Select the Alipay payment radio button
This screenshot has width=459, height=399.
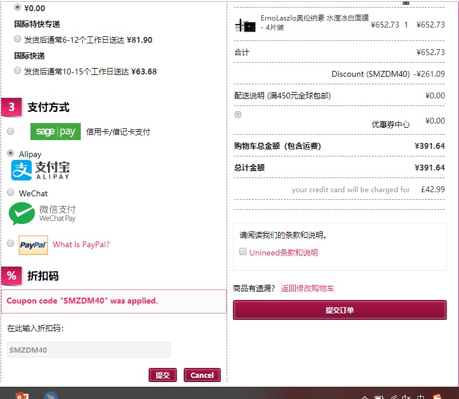point(11,153)
